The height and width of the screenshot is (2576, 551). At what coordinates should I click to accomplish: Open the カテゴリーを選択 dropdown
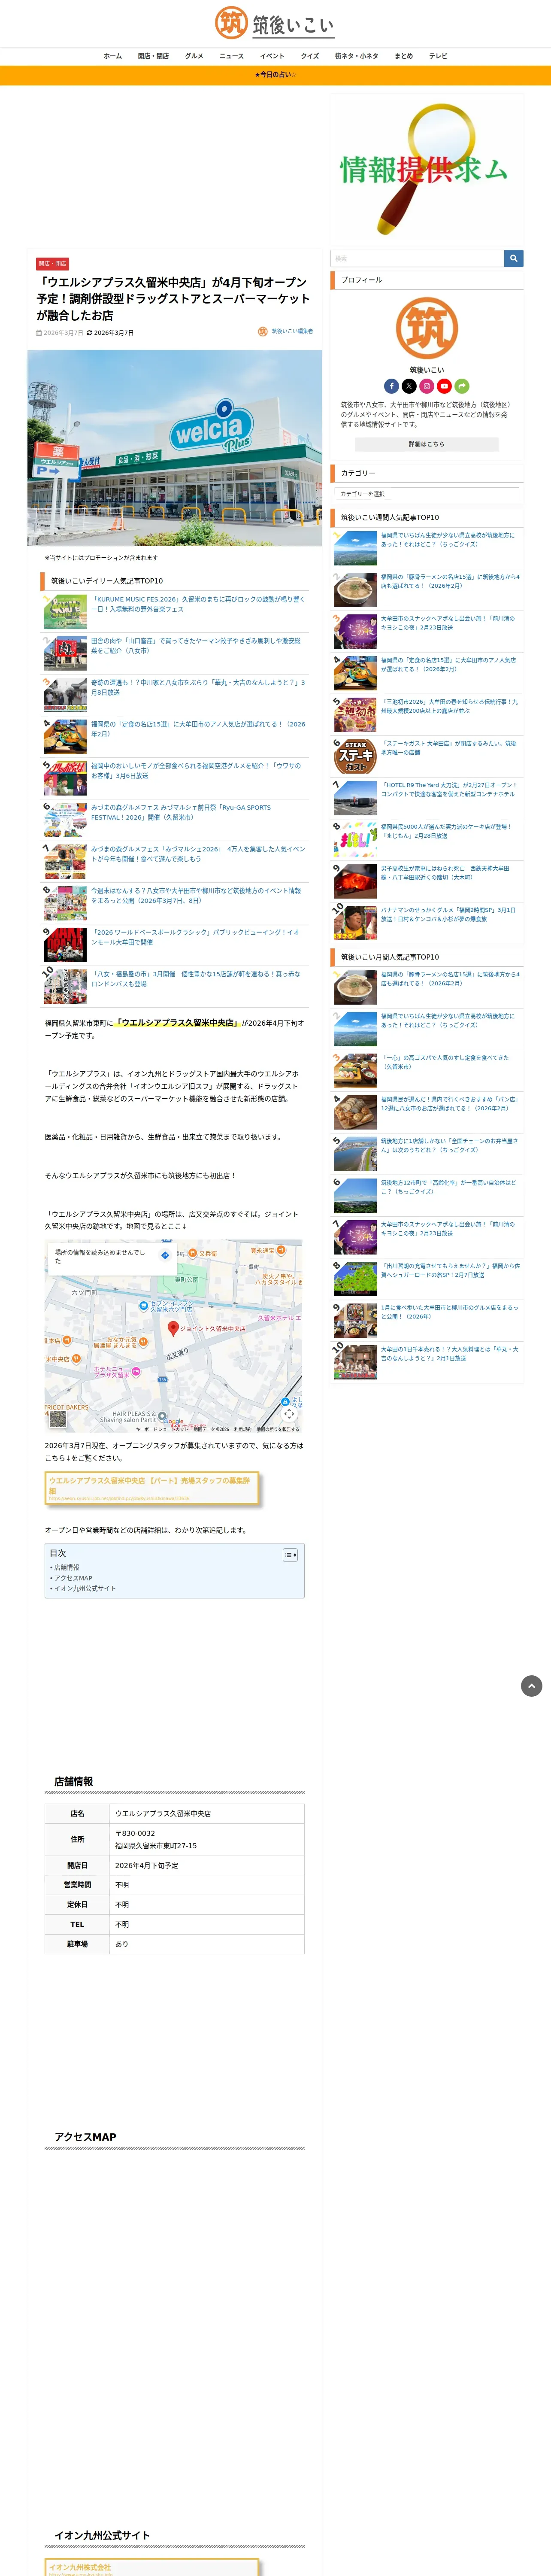tap(427, 494)
